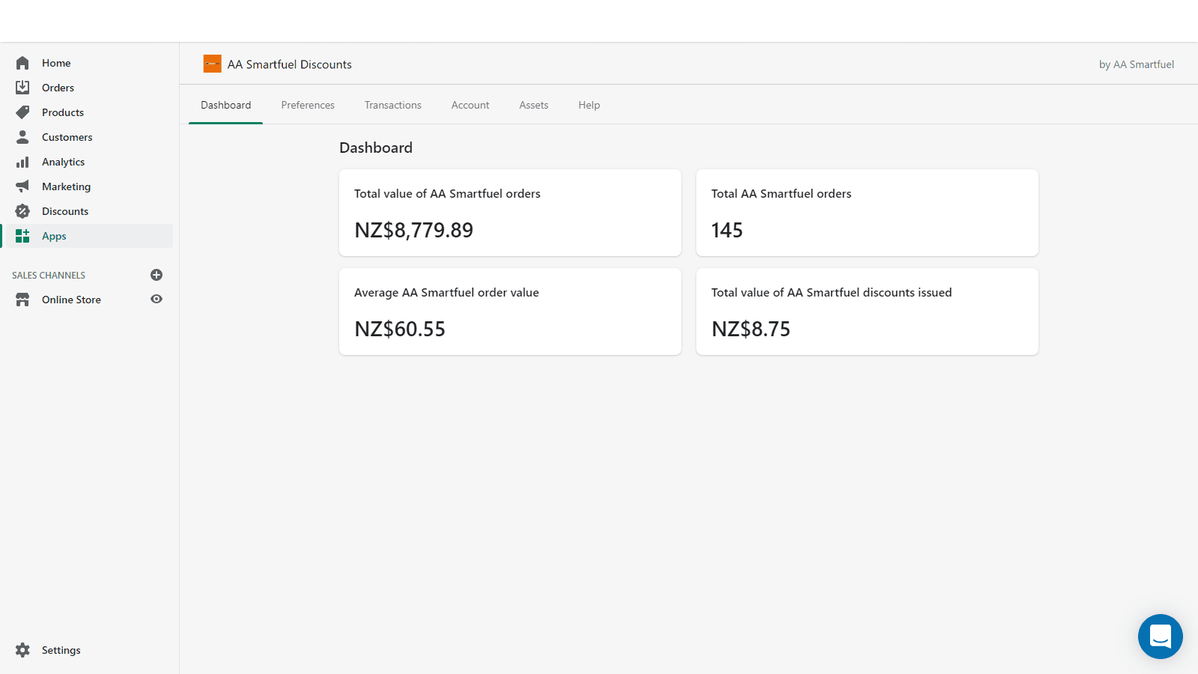
Task: Click the Settings gear icon
Action: coord(22,649)
